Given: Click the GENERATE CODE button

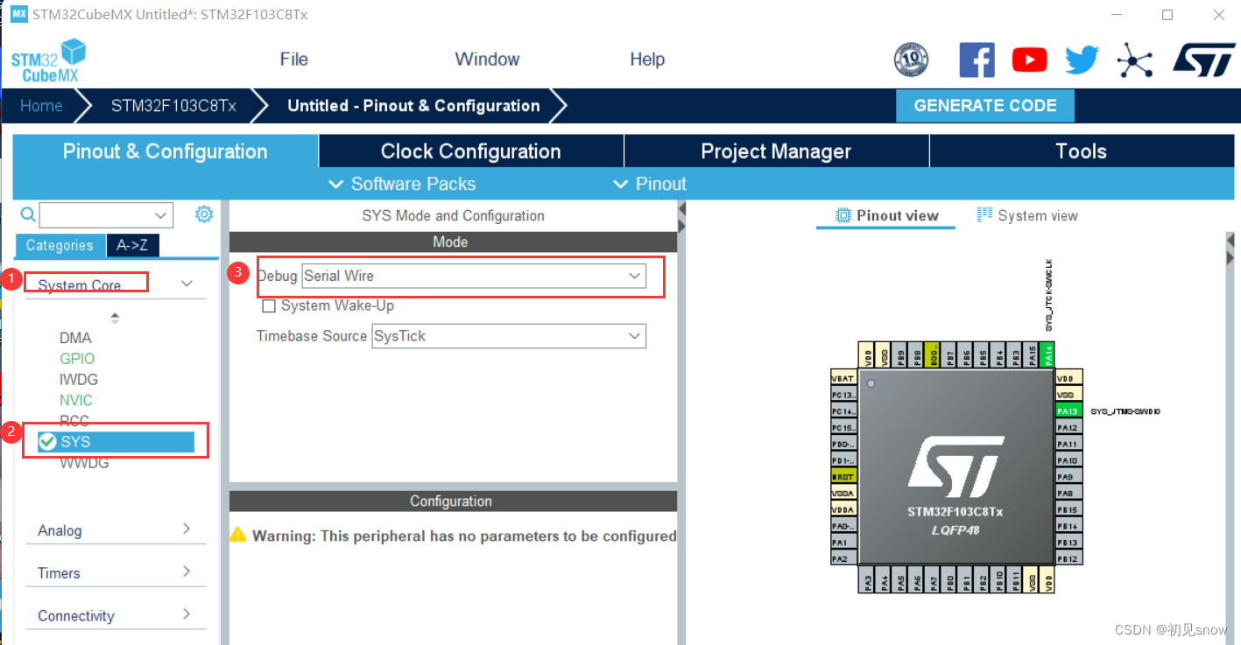Looking at the screenshot, I should click(x=985, y=106).
